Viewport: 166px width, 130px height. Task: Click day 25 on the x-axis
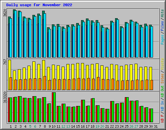pyautogui.click(x=126, y=126)
